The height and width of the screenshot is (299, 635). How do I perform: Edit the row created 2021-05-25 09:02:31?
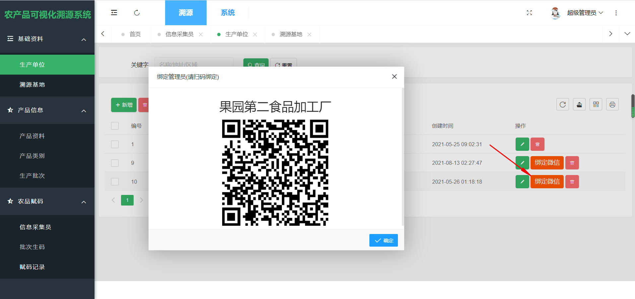click(x=522, y=144)
